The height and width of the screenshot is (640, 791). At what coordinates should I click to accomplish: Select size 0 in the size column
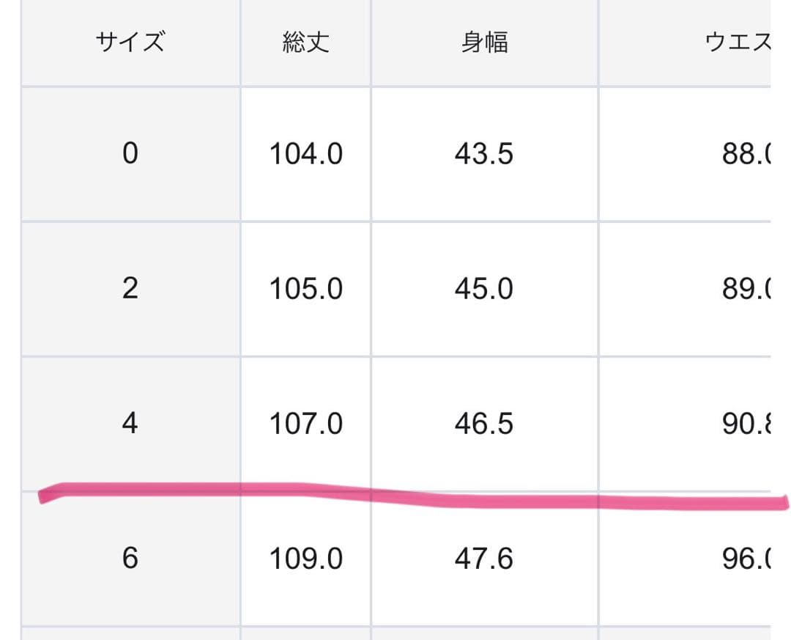[x=130, y=154]
